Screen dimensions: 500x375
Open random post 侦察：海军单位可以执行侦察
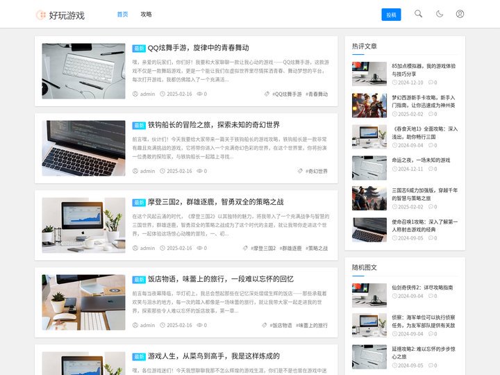[424, 322]
